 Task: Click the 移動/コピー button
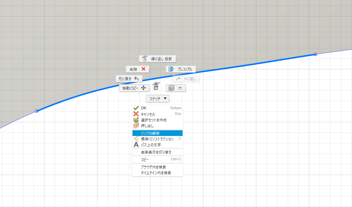[134, 88]
